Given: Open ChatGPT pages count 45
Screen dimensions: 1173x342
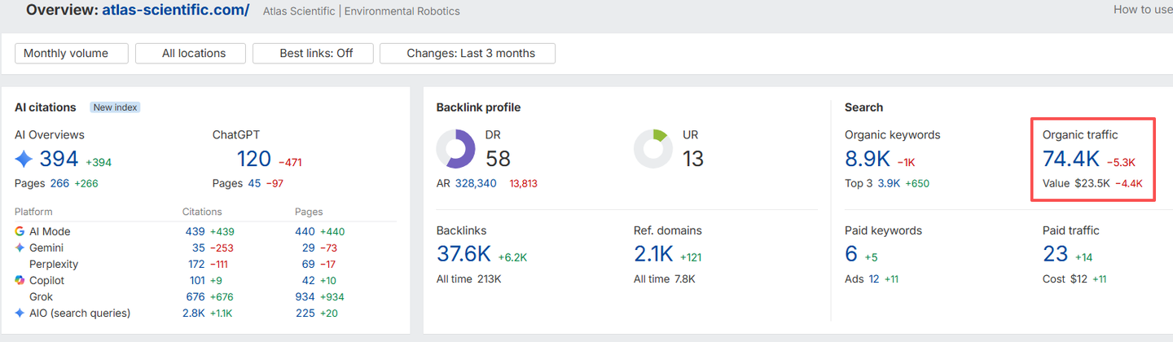Looking at the screenshot, I should (254, 183).
